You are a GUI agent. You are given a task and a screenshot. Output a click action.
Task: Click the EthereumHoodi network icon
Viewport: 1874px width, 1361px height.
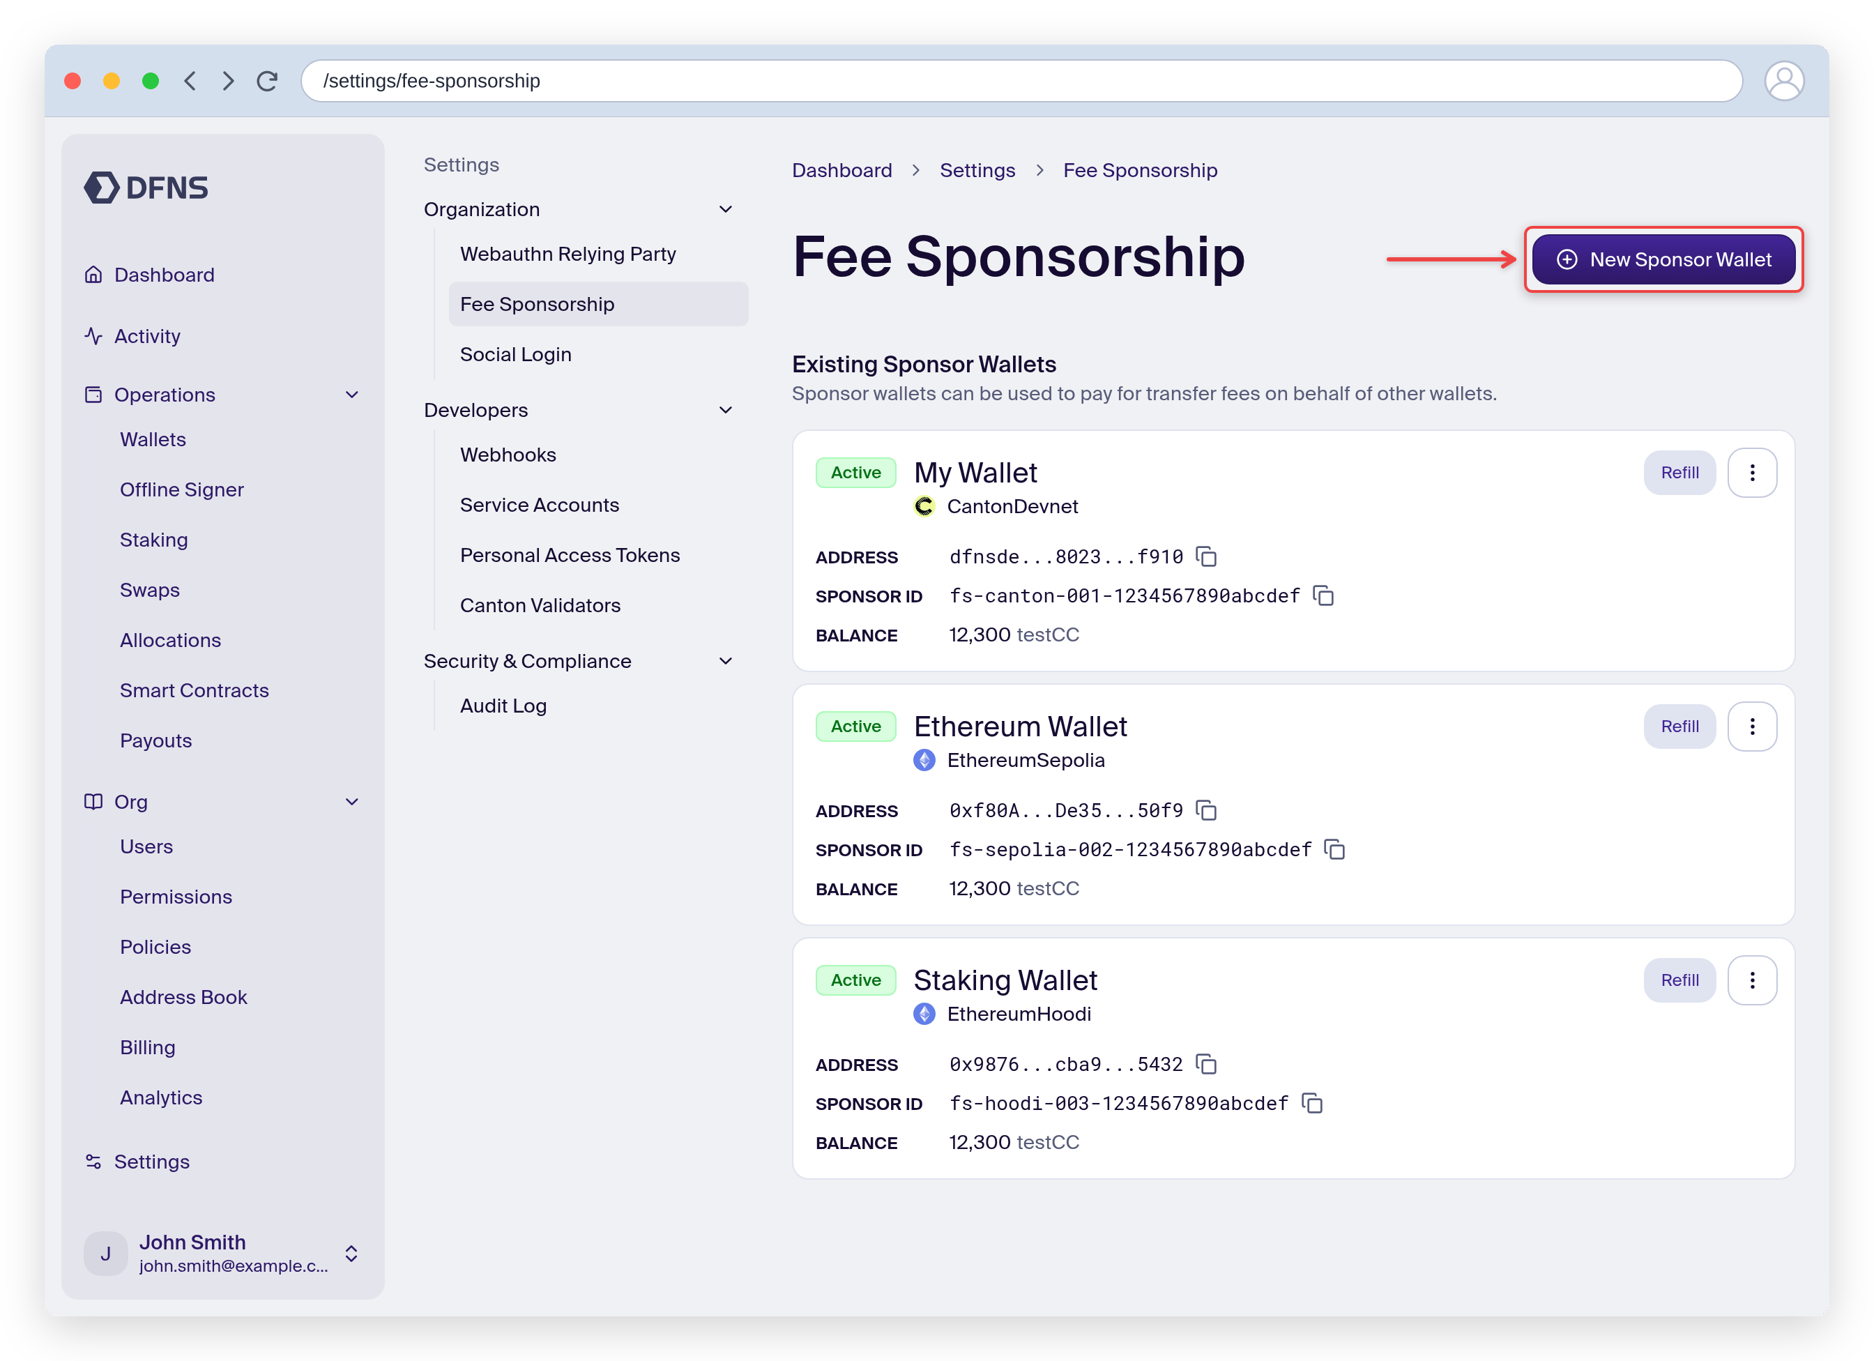click(x=924, y=1014)
